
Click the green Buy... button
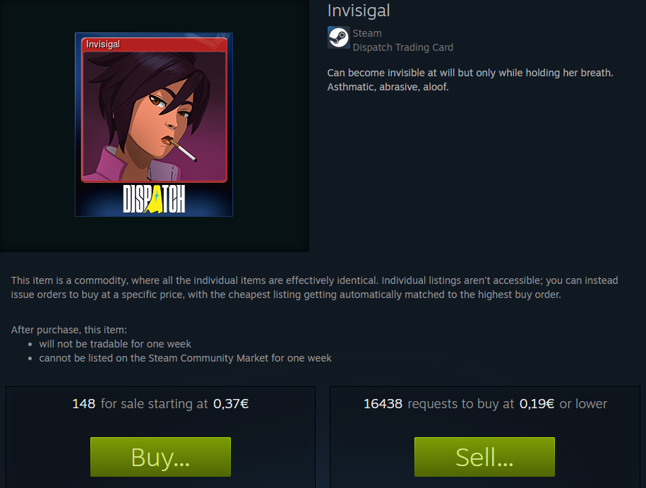(x=160, y=457)
